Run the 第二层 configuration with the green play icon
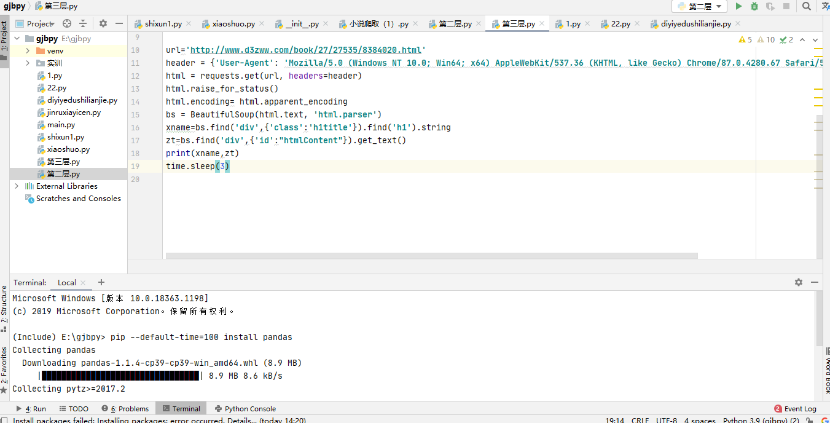This screenshot has width=830, height=423. [x=738, y=6]
